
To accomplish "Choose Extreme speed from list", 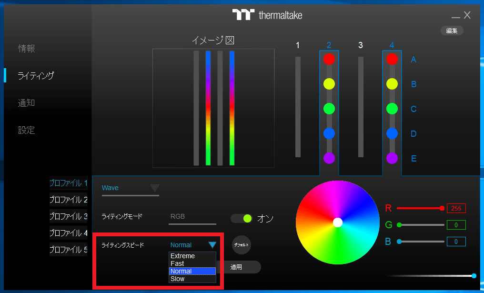I will 192,256.
